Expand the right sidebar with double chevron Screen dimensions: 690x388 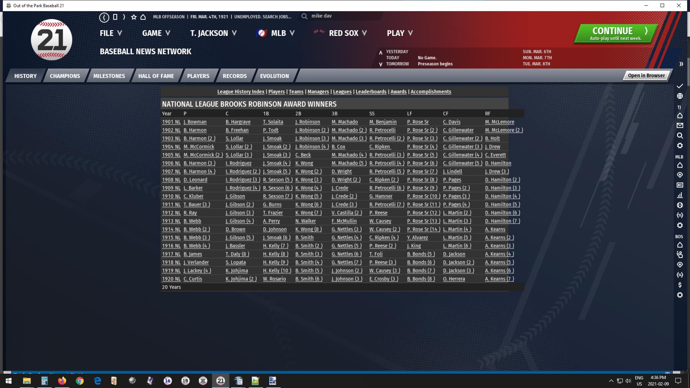pyautogui.click(x=681, y=64)
